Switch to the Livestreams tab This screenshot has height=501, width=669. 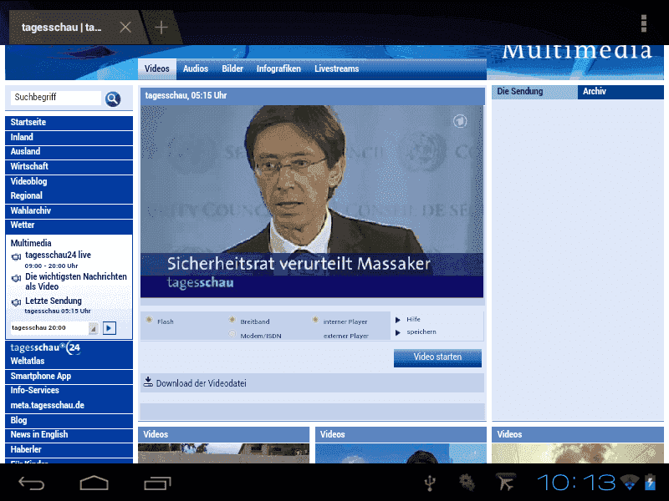click(337, 68)
